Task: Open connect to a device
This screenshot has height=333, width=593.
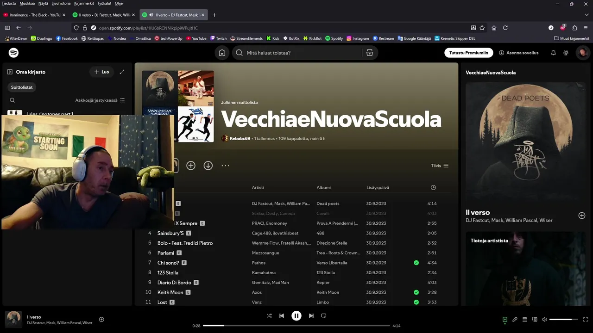Action: tap(535, 319)
